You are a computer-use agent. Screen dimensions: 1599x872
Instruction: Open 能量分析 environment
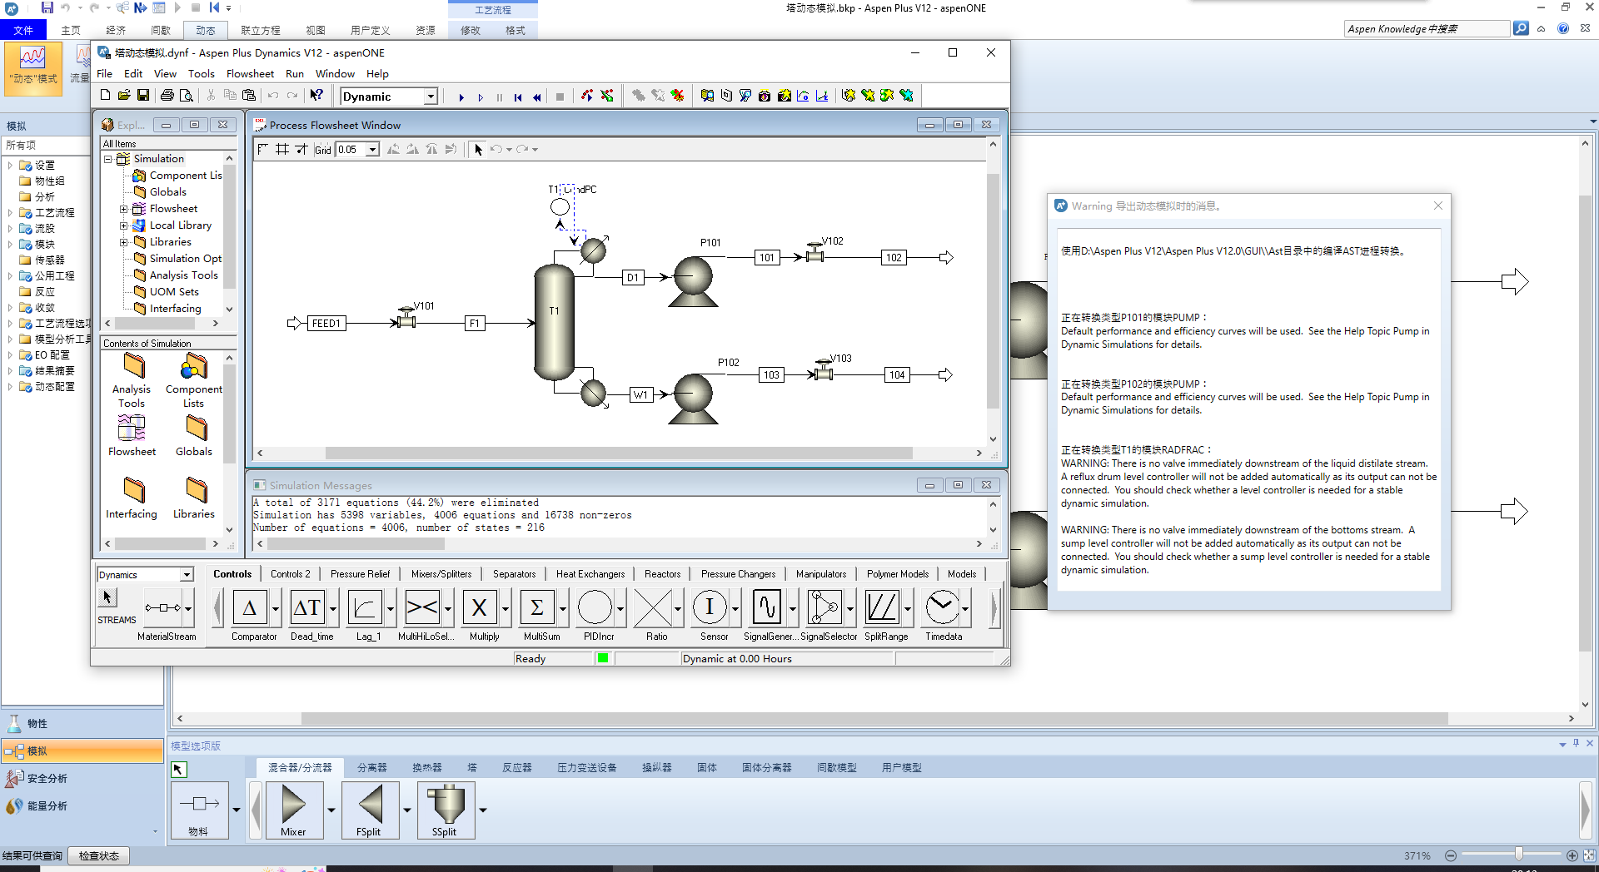tap(82, 805)
